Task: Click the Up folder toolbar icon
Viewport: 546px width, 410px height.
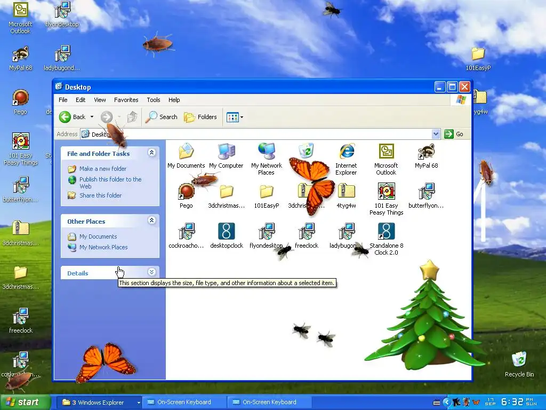Action: 132,117
